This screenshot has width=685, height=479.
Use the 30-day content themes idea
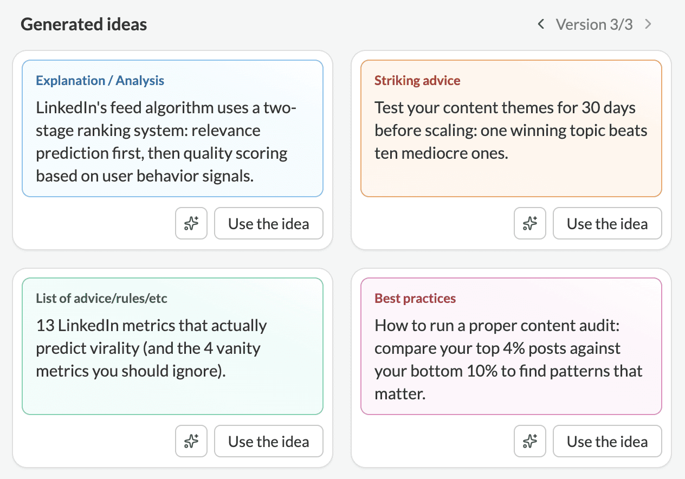[x=607, y=223]
